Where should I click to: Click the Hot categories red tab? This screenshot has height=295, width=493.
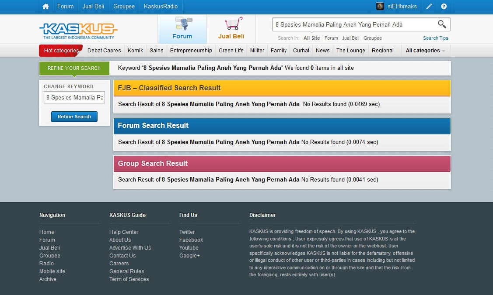point(61,51)
